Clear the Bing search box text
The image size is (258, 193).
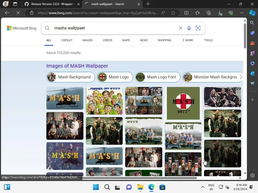[x=180, y=28]
